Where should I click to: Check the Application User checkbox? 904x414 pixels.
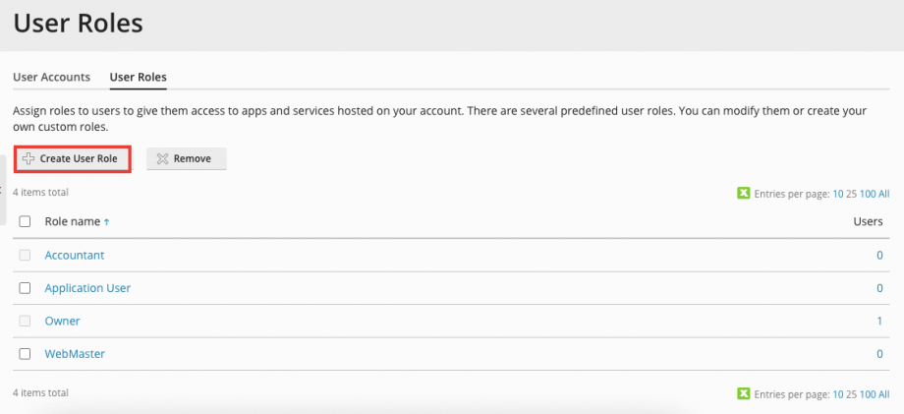pyautogui.click(x=26, y=288)
